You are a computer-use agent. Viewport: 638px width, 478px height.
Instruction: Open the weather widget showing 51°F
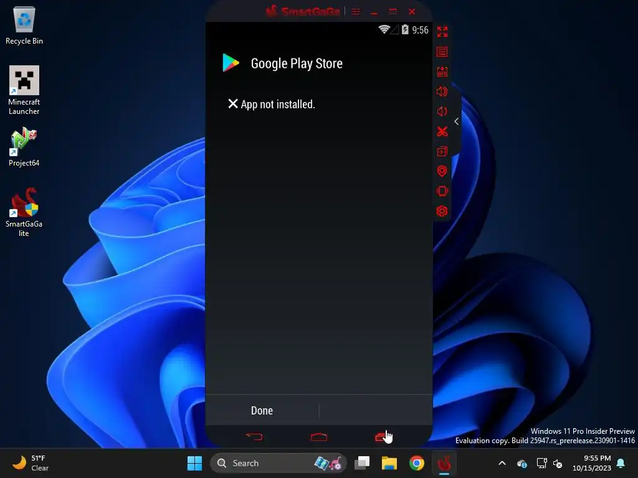(x=31, y=463)
